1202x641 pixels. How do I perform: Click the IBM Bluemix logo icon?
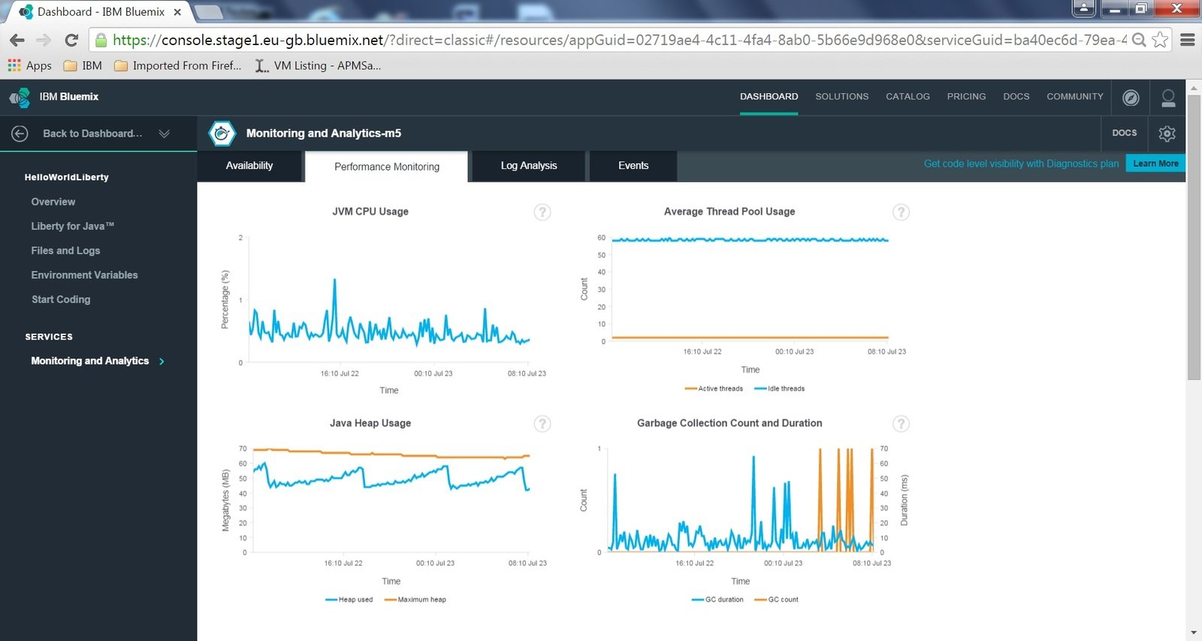click(20, 97)
